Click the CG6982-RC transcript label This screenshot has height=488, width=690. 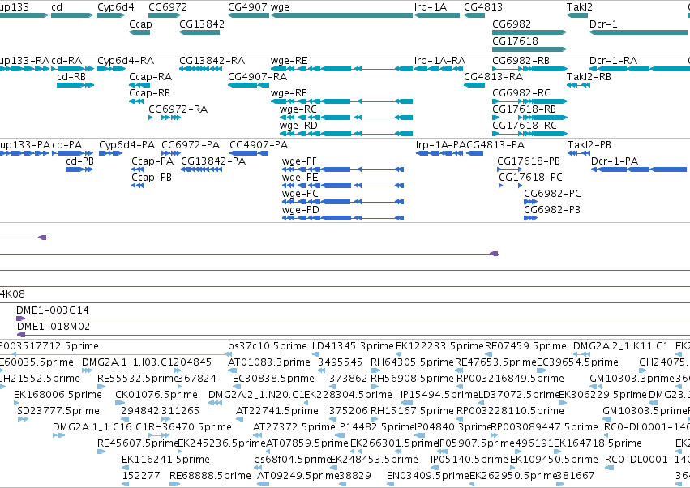pyautogui.click(x=521, y=93)
